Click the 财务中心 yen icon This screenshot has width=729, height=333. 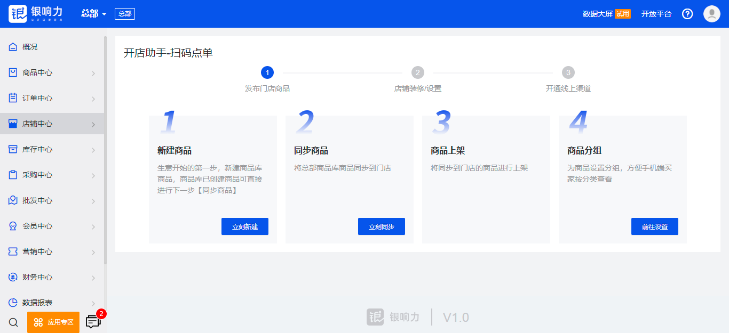[x=13, y=277]
